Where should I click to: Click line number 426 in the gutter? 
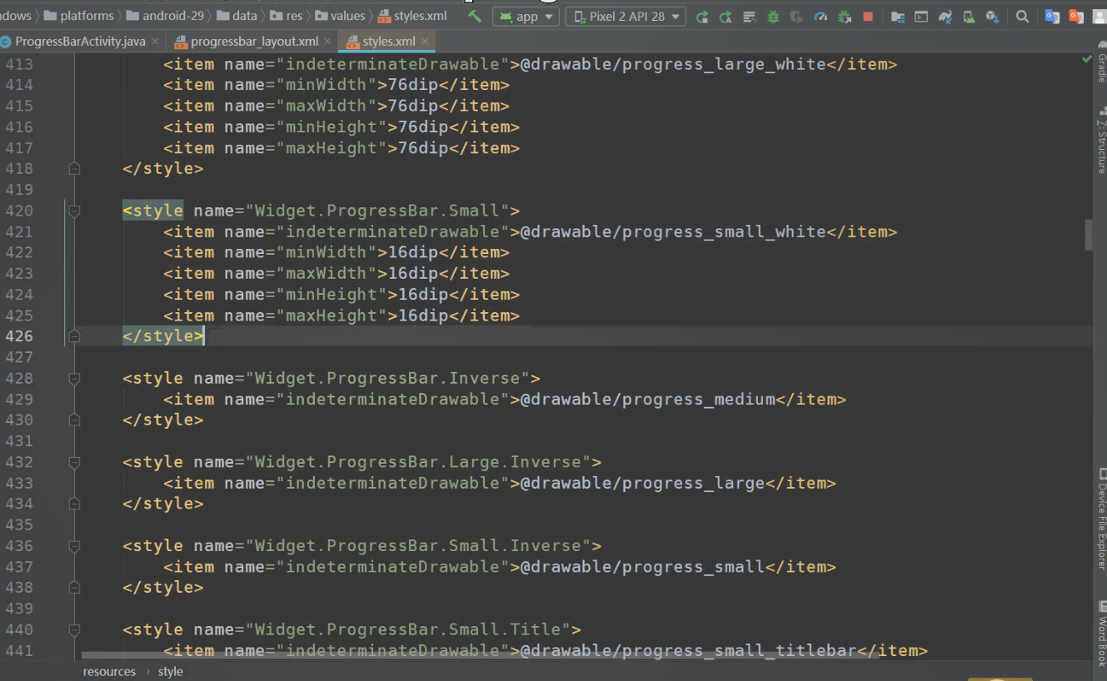click(19, 336)
